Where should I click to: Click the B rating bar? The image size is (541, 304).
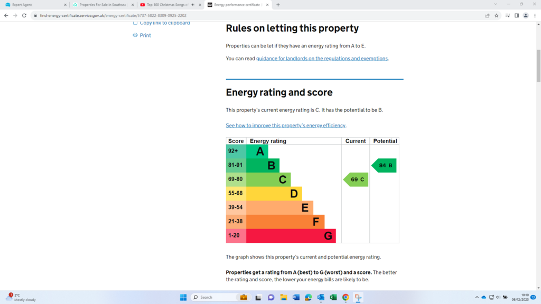click(263, 165)
